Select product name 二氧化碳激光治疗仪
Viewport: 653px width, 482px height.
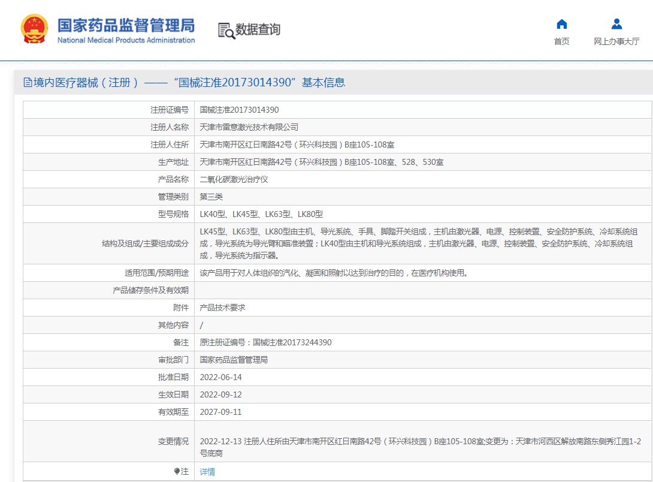(234, 180)
